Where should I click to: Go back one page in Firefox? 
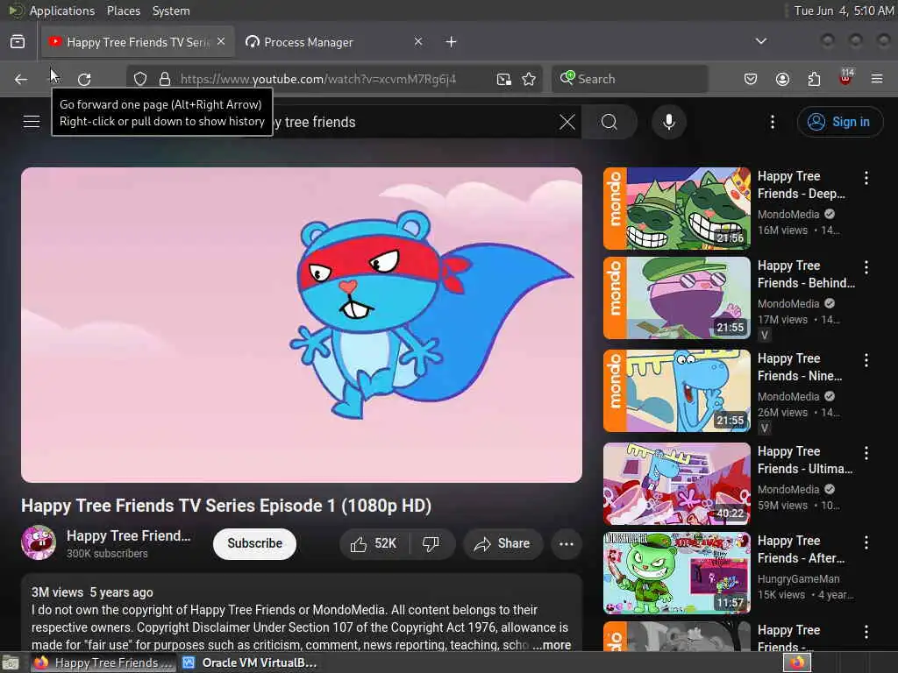point(21,79)
